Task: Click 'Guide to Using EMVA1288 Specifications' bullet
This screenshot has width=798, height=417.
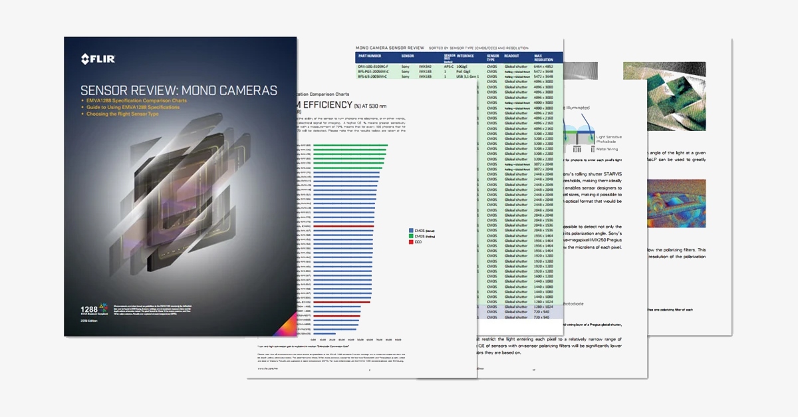Action: pyautogui.click(x=133, y=107)
